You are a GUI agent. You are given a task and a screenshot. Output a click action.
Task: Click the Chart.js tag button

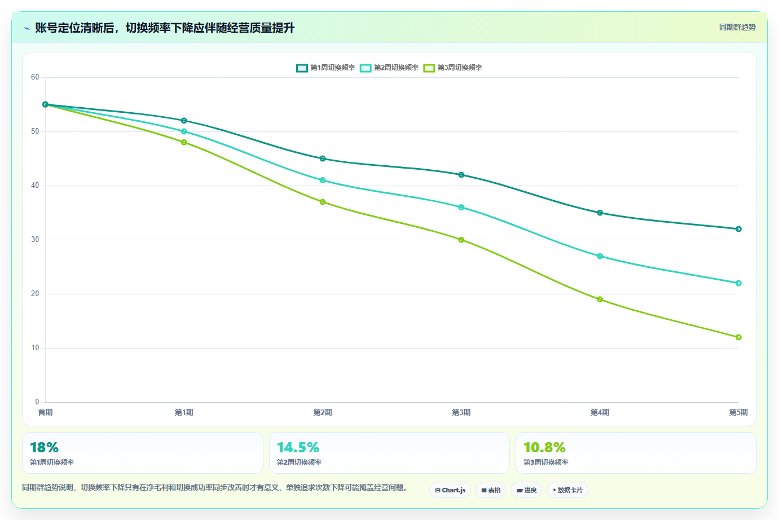coord(450,490)
